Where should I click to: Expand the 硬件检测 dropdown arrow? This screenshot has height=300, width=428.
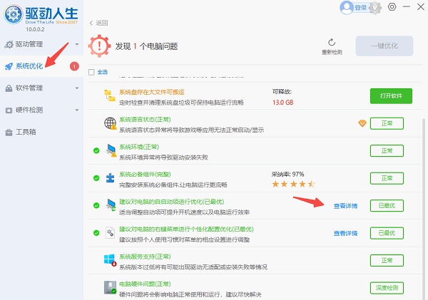[x=77, y=110]
